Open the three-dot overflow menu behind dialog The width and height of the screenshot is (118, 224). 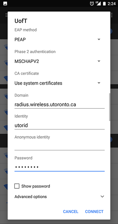click(112, 15)
